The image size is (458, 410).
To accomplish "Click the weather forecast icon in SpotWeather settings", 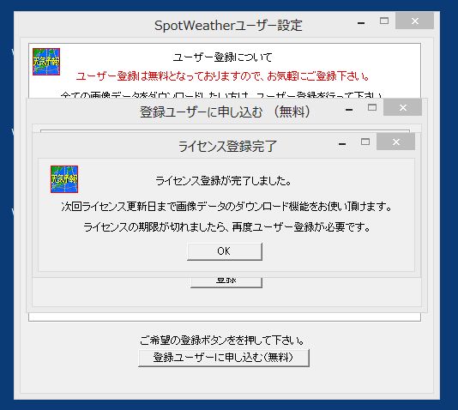I will coord(46,62).
